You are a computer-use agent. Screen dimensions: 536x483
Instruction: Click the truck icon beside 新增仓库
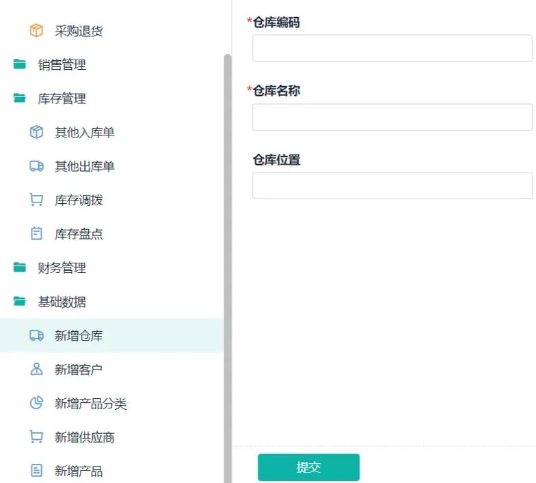pos(36,335)
